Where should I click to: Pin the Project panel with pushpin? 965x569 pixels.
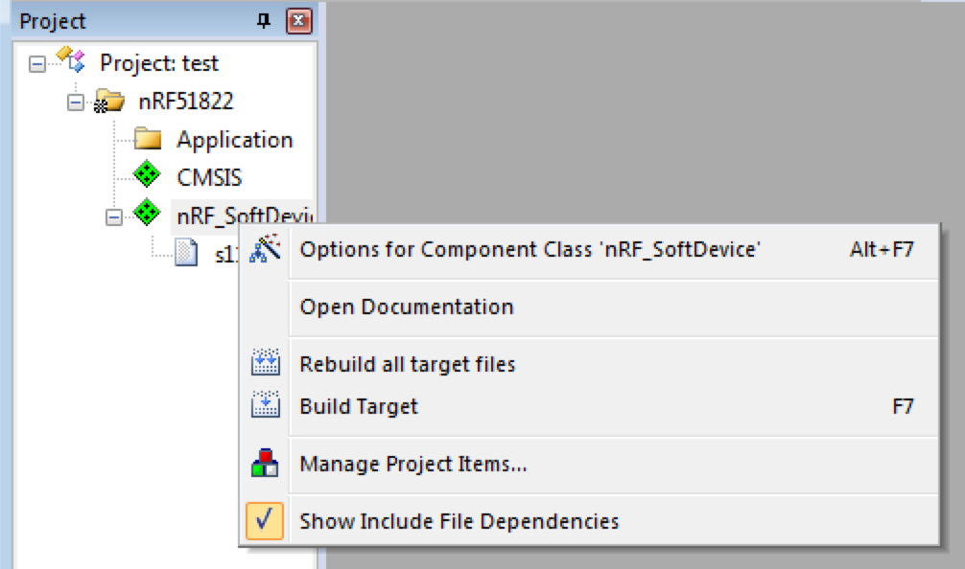(x=264, y=21)
